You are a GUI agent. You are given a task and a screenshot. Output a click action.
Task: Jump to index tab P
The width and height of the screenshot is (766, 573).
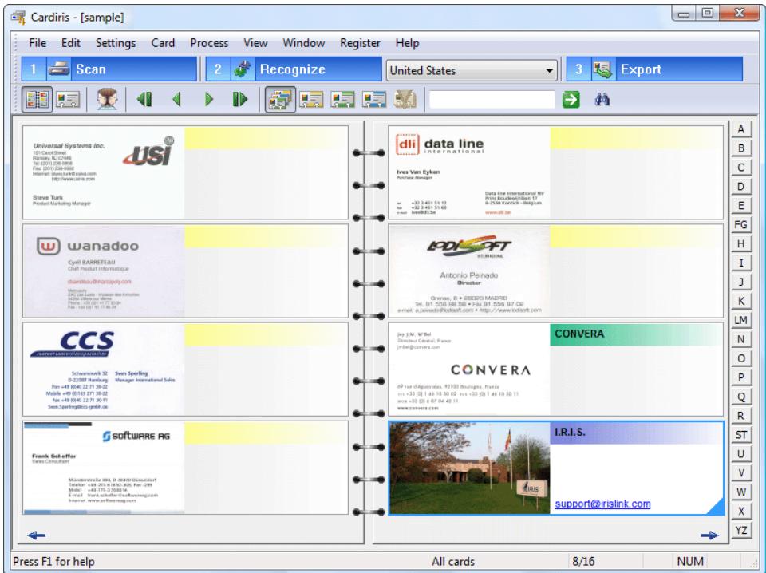tap(741, 377)
